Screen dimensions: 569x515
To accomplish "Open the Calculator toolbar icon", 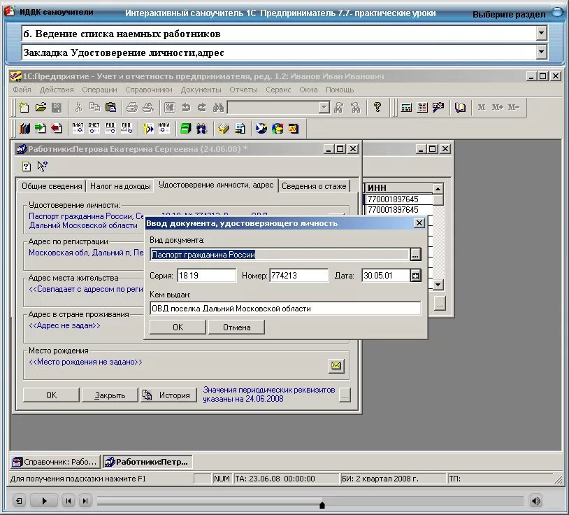I will pyautogui.click(x=406, y=108).
